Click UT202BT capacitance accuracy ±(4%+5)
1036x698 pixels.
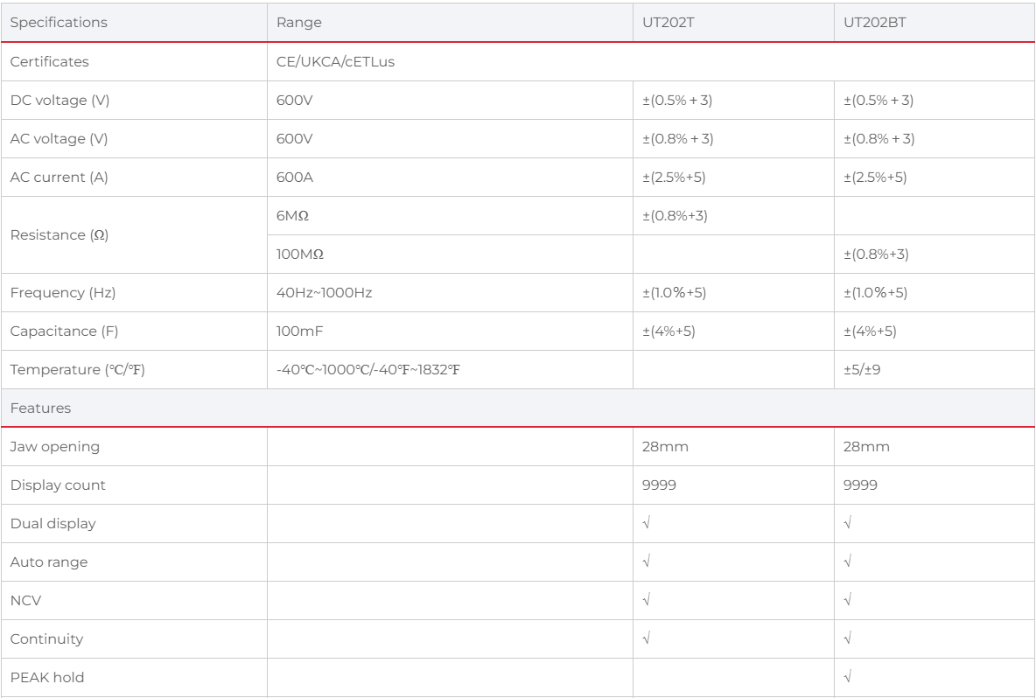click(x=870, y=331)
